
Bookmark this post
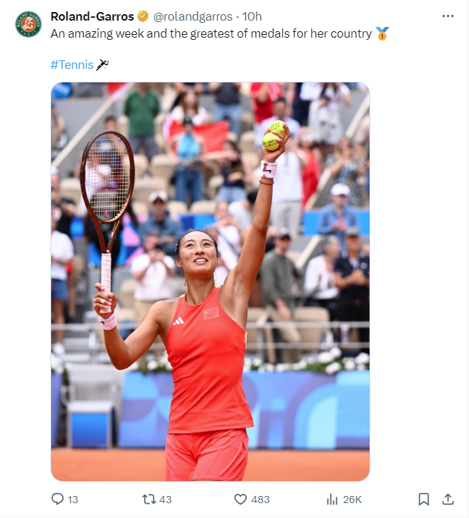[424, 499]
